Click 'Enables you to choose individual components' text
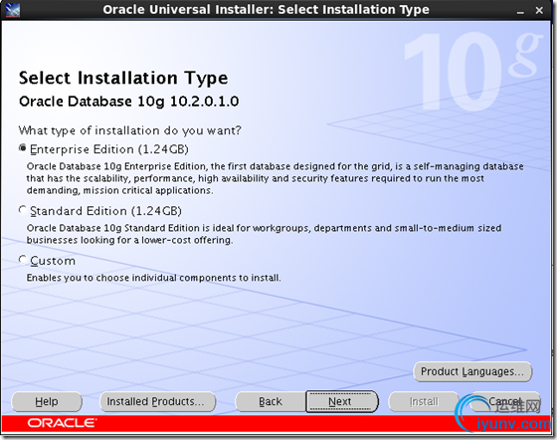The width and height of the screenshot is (557, 440). 153,278
